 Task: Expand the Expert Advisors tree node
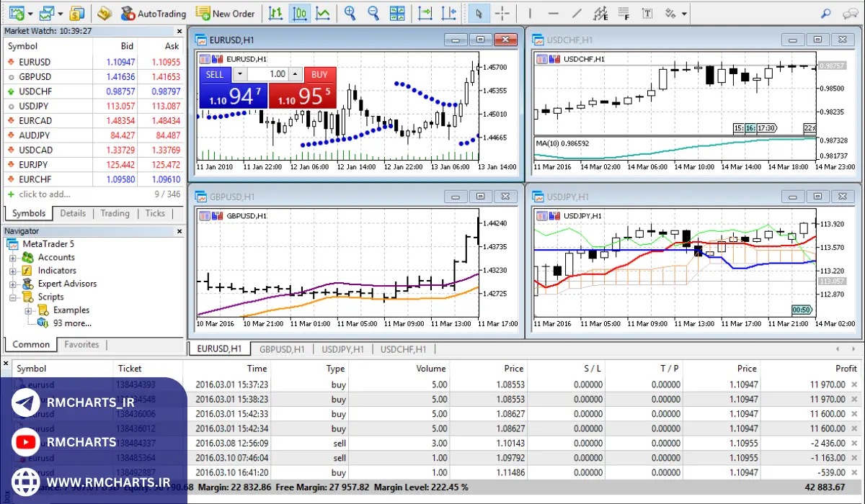[13, 284]
